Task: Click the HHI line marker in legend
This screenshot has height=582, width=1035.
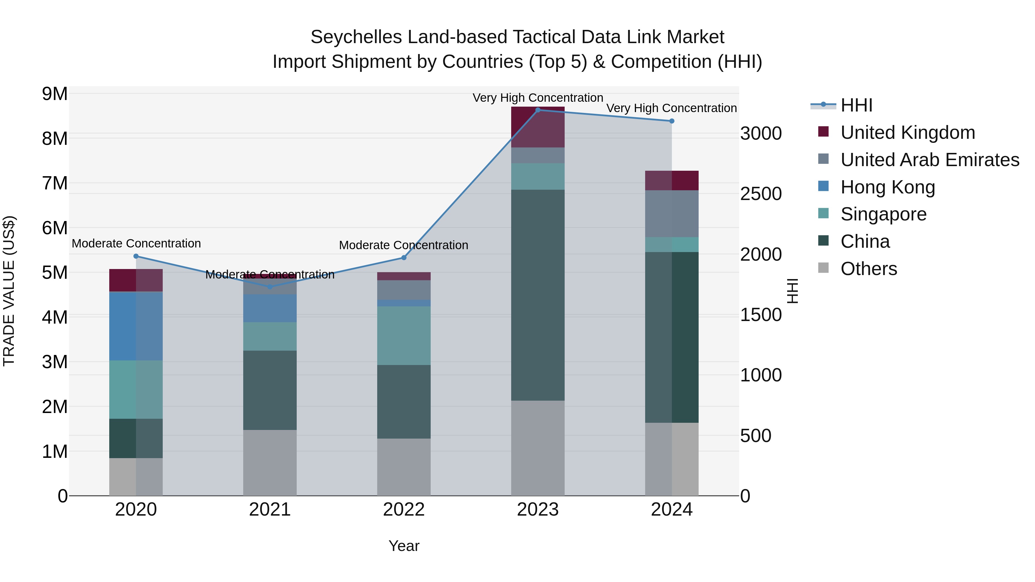Action: [823, 104]
